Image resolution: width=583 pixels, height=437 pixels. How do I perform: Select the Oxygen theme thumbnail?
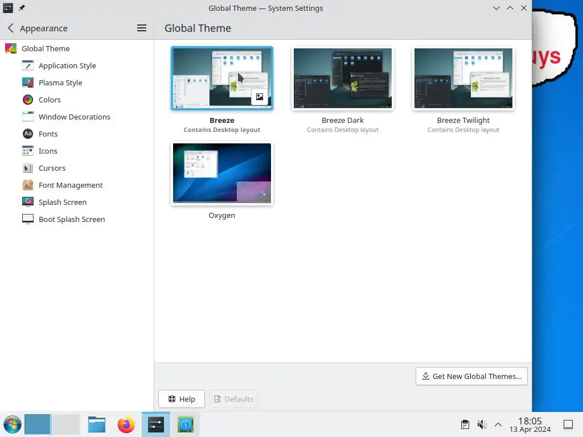(222, 173)
